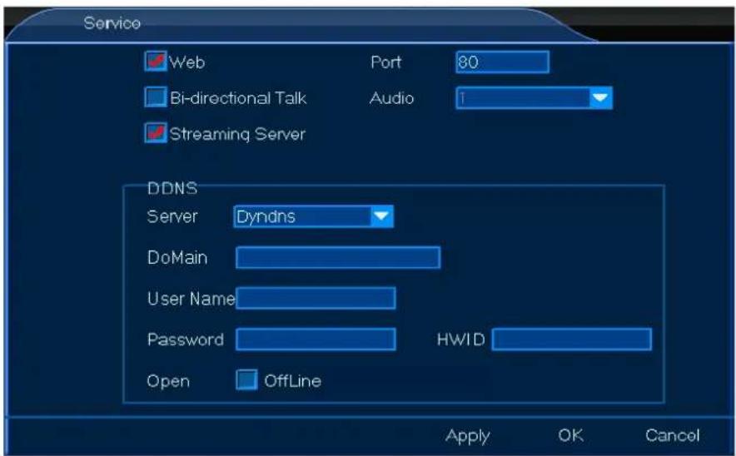This screenshot has width=736, height=456.
Task: Select the User Name text field
Action: [x=316, y=298]
